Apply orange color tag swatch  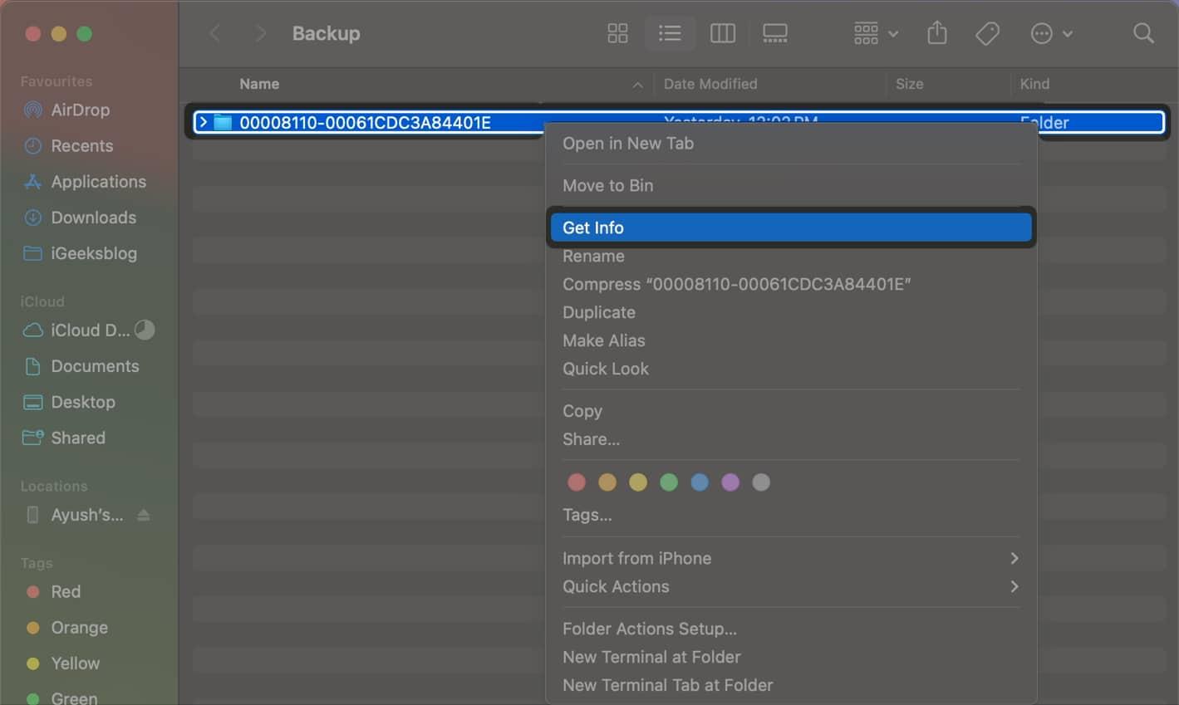point(607,482)
